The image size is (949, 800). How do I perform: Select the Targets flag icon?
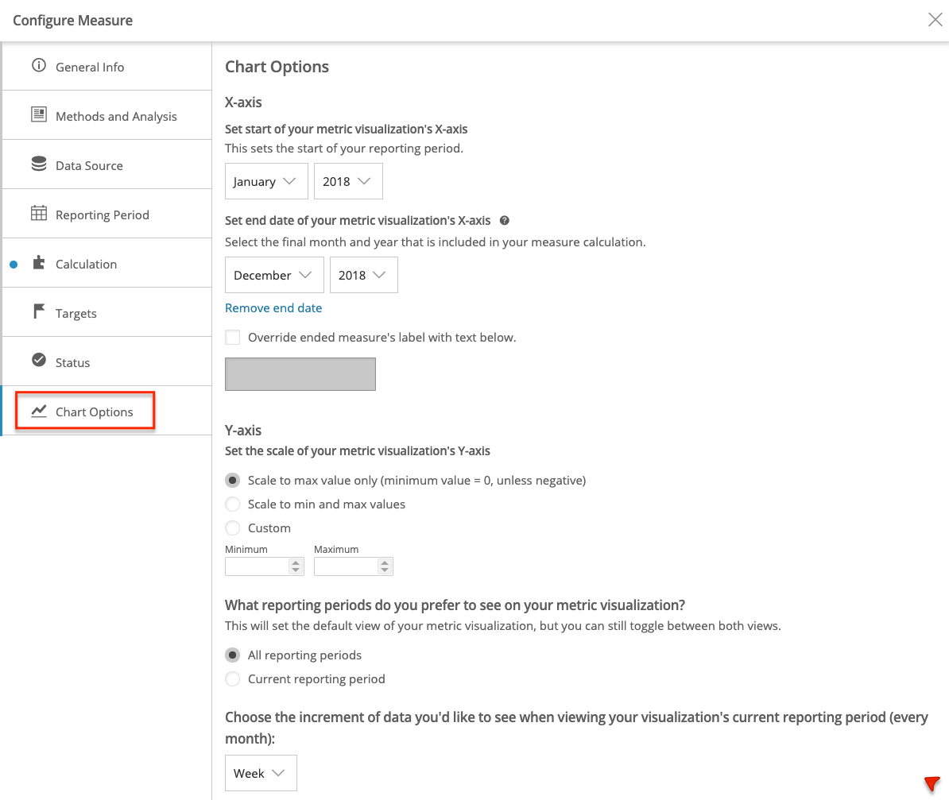(39, 312)
